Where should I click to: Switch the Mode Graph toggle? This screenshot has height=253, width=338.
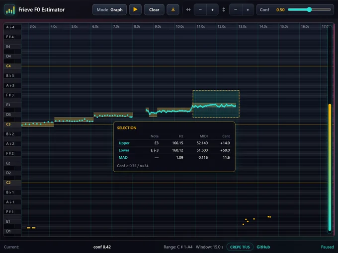109,10
